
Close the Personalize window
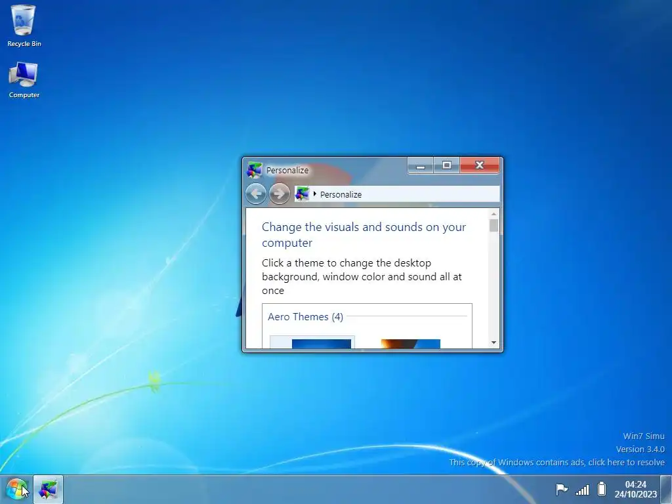(480, 165)
